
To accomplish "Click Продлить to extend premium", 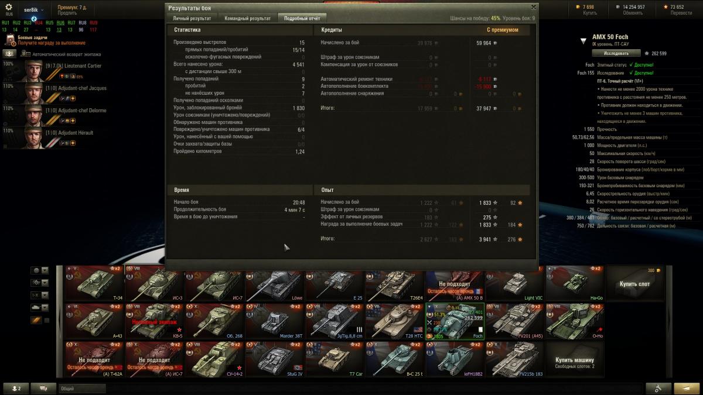I will 67,13.
